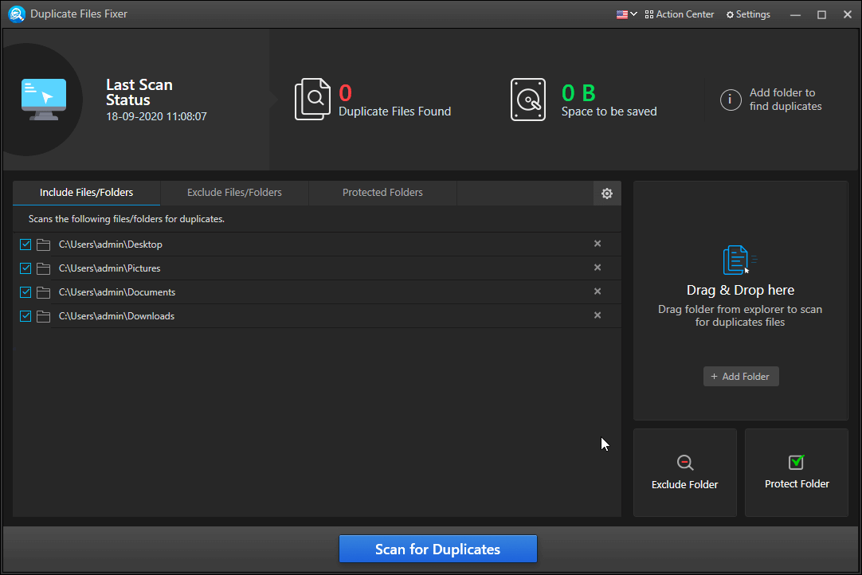The width and height of the screenshot is (862, 575).
Task: Click the green 0 B space value
Action: (578, 93)
